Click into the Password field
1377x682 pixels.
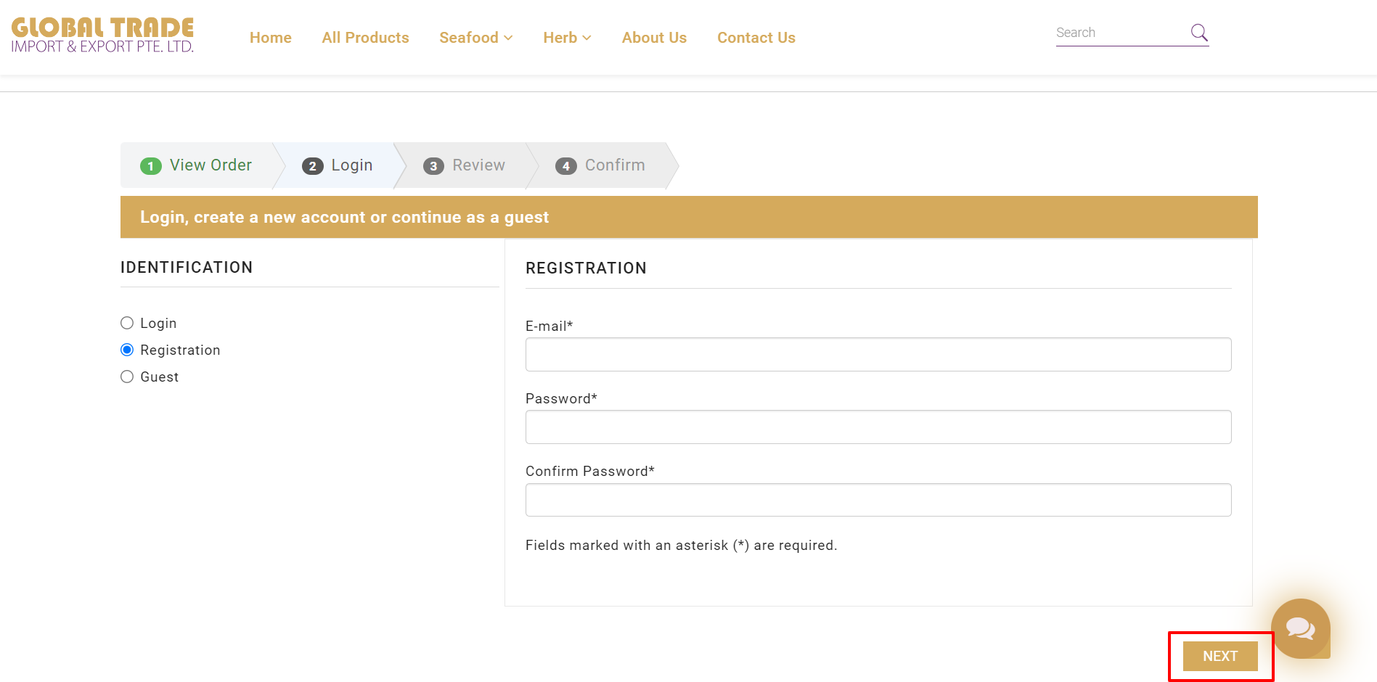[x=878, y=427]
